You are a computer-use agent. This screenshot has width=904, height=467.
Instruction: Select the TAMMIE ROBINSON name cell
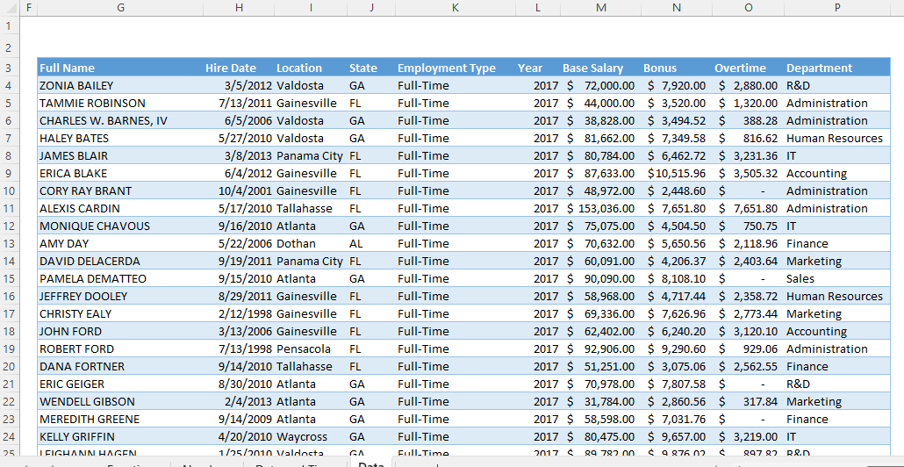pyautogui.click(x=120, y=104)
